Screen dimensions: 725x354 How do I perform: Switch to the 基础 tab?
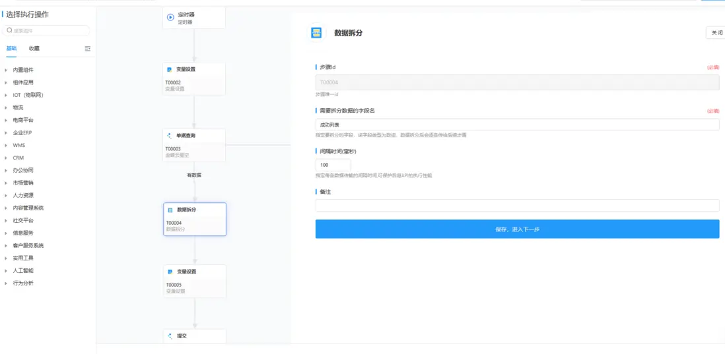(x=11, y=48)
